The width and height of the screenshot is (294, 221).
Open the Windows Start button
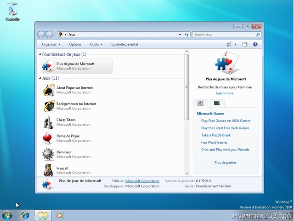[x=7, y=215]
